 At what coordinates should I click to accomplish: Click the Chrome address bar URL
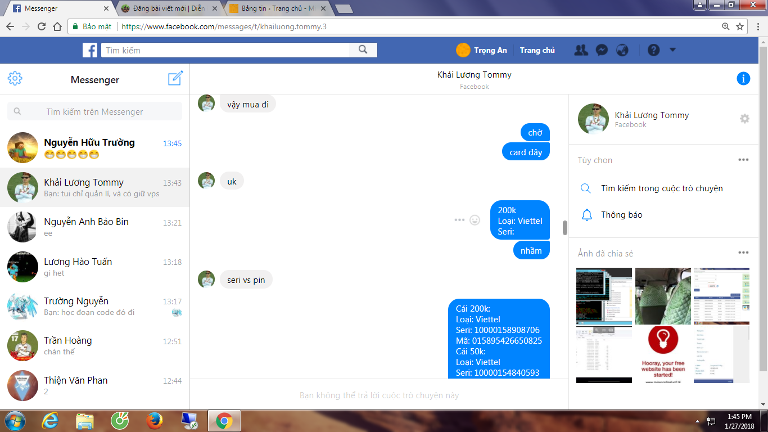224,26
